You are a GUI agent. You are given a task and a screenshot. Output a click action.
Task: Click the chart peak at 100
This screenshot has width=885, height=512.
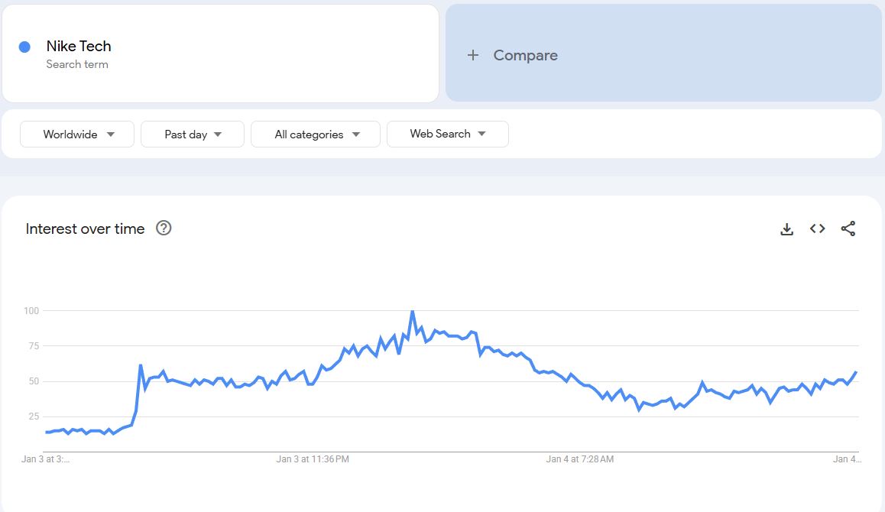[413, 311]
